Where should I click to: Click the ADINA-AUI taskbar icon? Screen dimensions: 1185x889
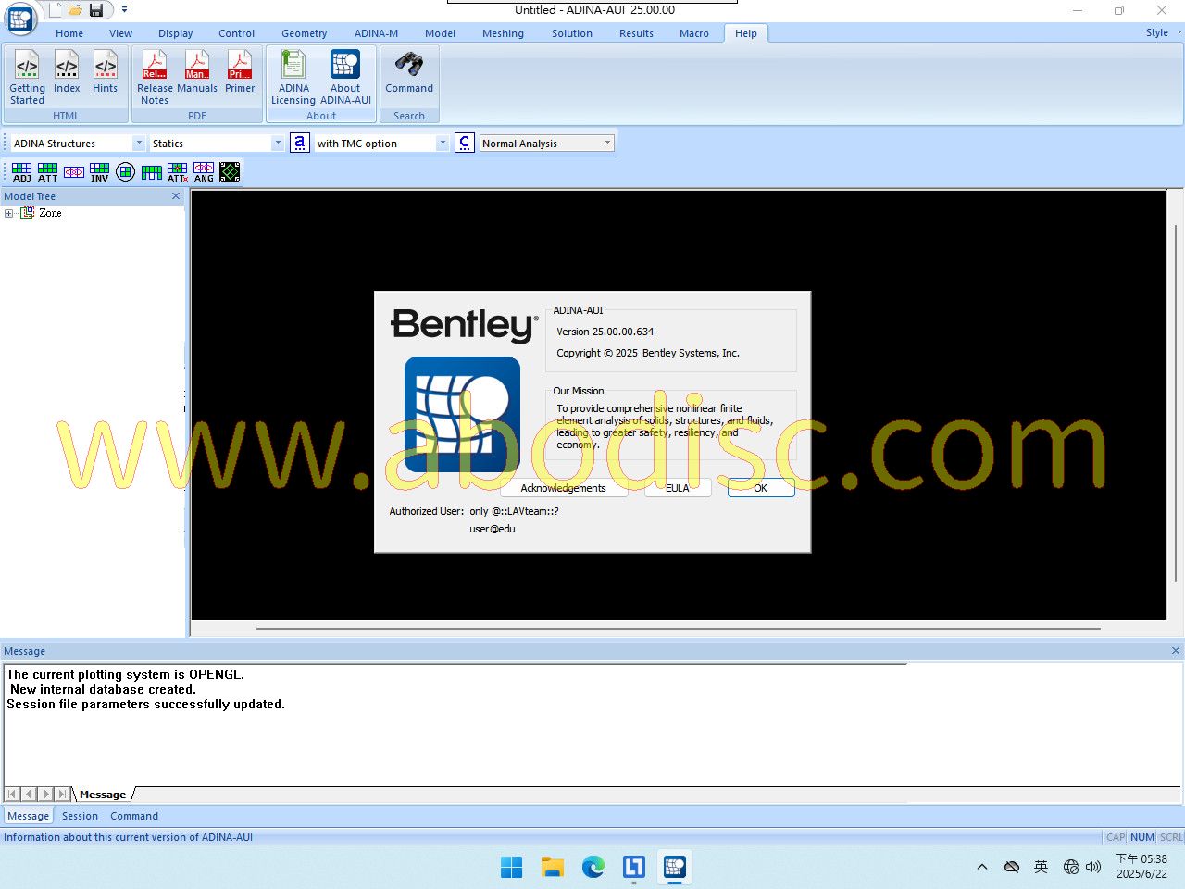[675, 867]
